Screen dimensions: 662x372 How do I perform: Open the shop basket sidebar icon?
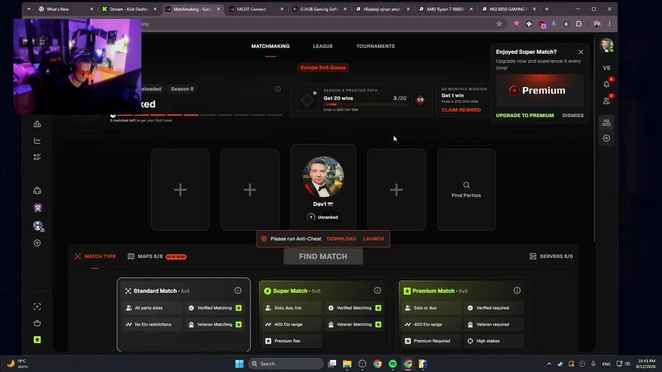[37, 323]
